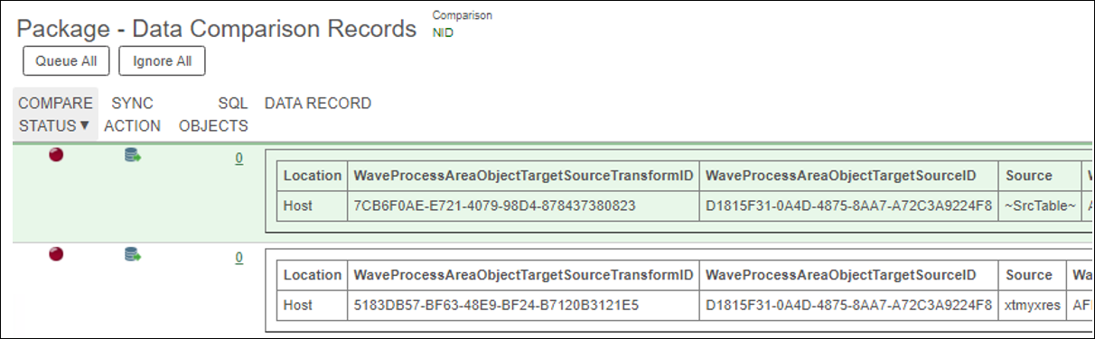The width and height of the screenshot is (1095, 339).
Task: Click the Ignore All button
Action: click(x=162, y=61)
